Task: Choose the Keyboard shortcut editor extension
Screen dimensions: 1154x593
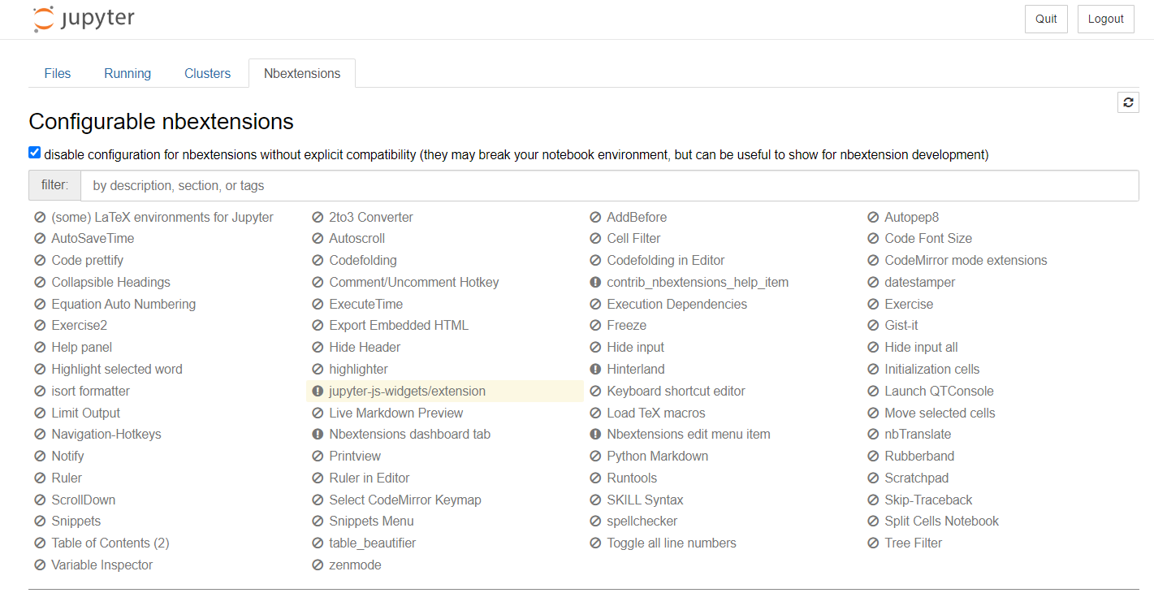Action: click(676, 392)
